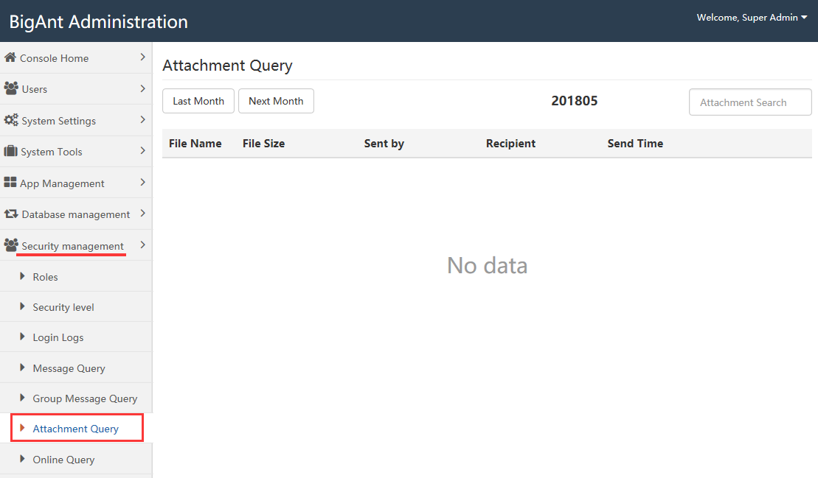The height and width of the screenshot is (478, 818).
Task: Open the Super Admin dropdown caret
Action: coord(804,18)
